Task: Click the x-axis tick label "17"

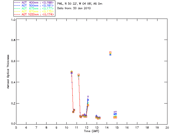Action: pos(137,127)
